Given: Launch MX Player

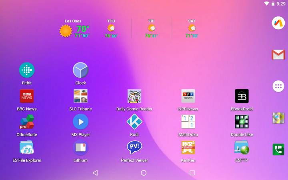Looking at the screenshot, I should (81, 122).
